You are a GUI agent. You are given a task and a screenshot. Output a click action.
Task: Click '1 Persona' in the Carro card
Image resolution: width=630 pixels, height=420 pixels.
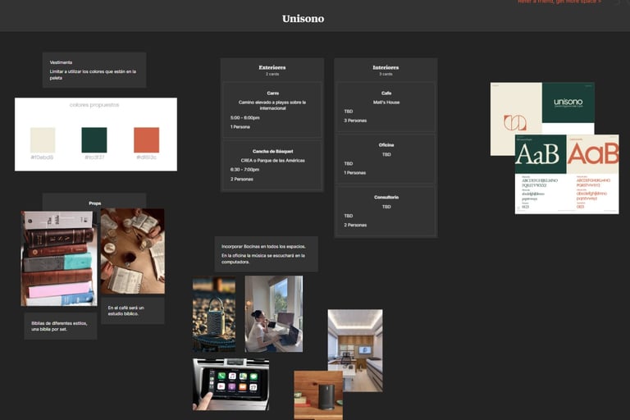pos(240,126)
